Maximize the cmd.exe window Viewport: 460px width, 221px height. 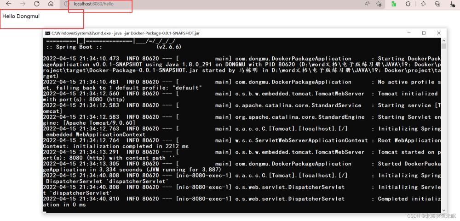coord(424,33)
